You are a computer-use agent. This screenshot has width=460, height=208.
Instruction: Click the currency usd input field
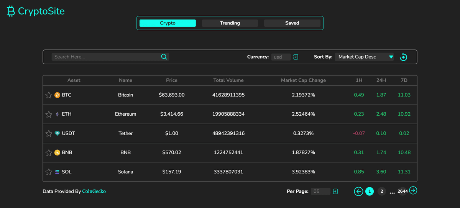point(281,57)
